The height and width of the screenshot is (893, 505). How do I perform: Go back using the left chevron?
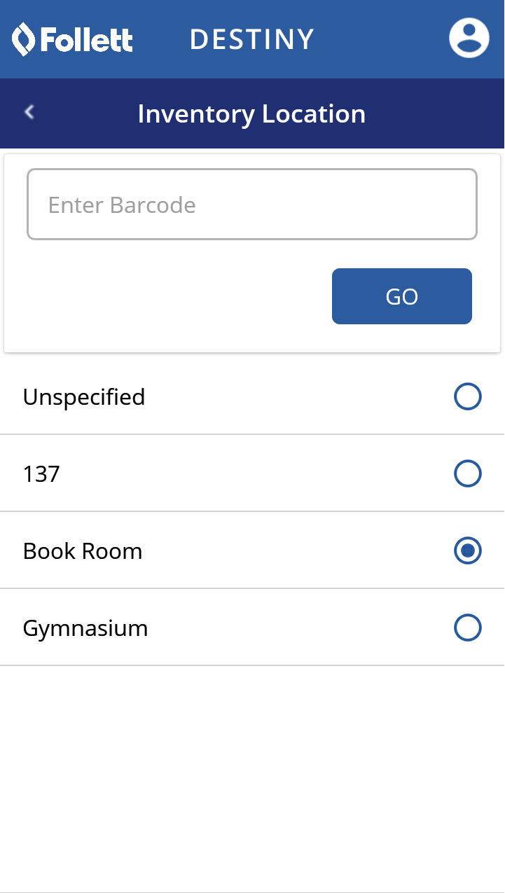[x=29, y=112]
